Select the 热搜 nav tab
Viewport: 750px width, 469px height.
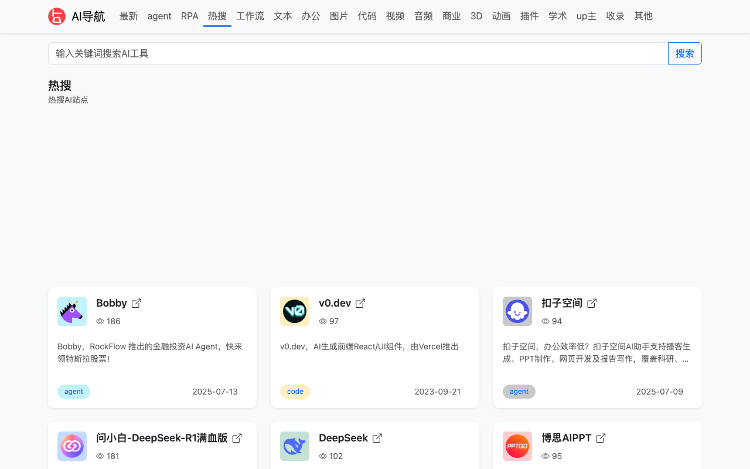(217, 16)
